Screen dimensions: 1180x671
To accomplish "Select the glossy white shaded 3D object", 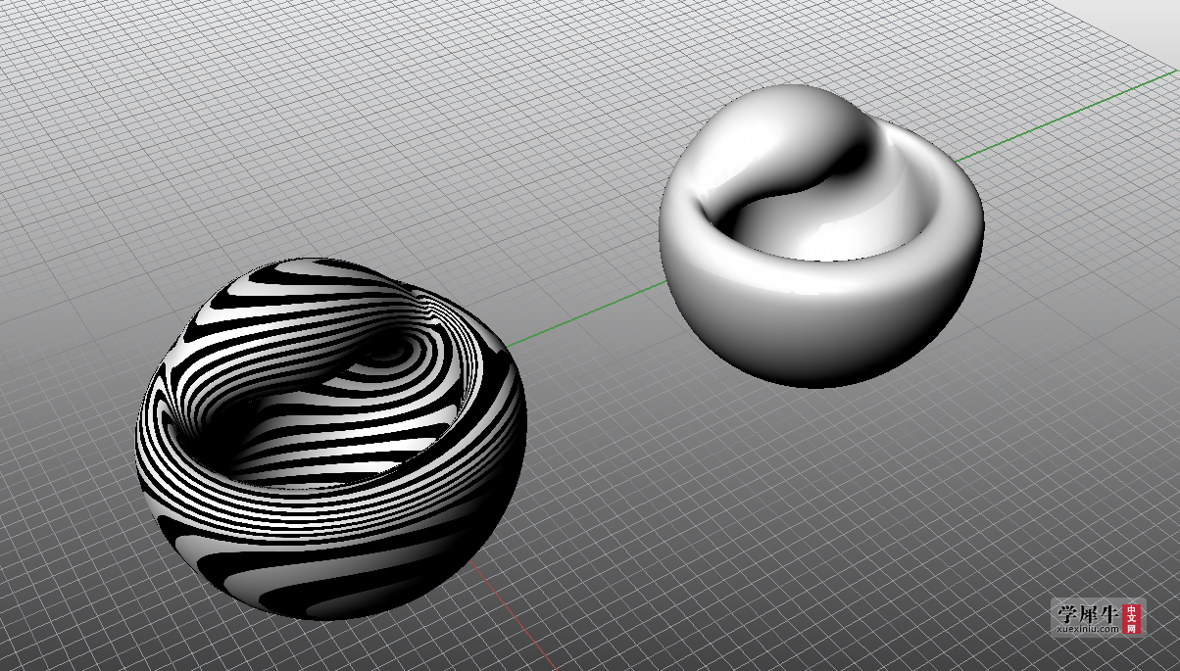I will click(821, 235).
